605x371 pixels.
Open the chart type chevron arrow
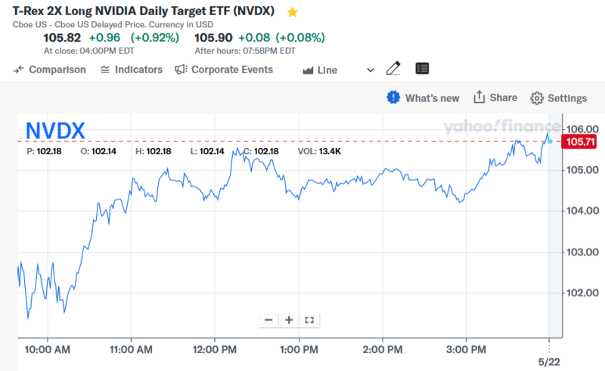point(371,70)
